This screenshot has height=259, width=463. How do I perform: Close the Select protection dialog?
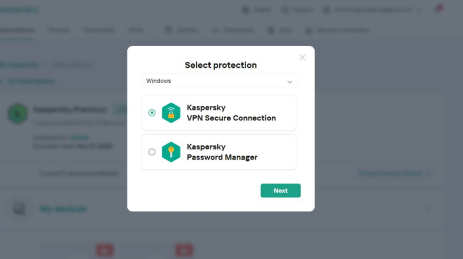pos(302,57)
